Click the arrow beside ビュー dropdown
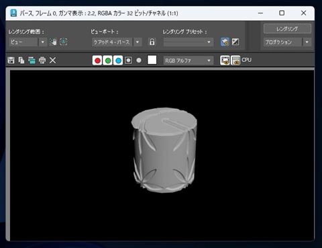Screen dimensions: 322x248 [42, 42]
